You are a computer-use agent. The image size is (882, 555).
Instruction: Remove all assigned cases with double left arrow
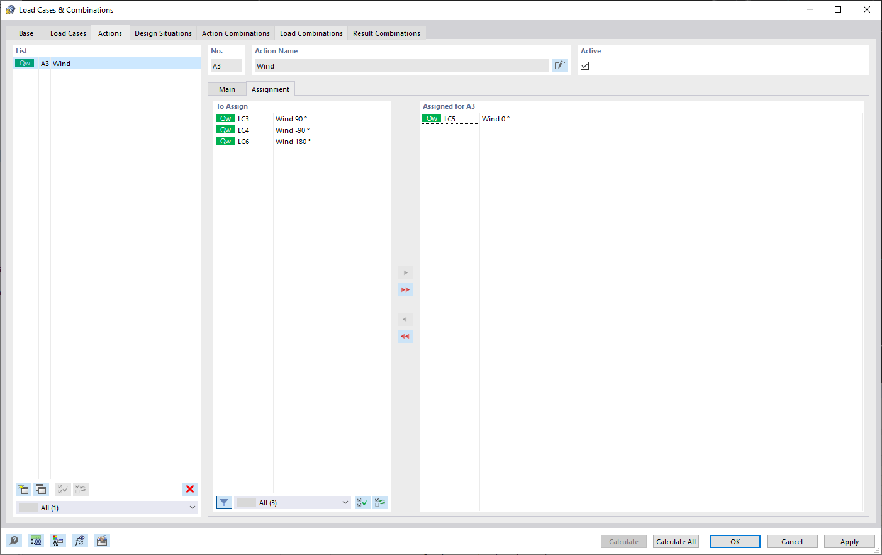tap(405, 337)
